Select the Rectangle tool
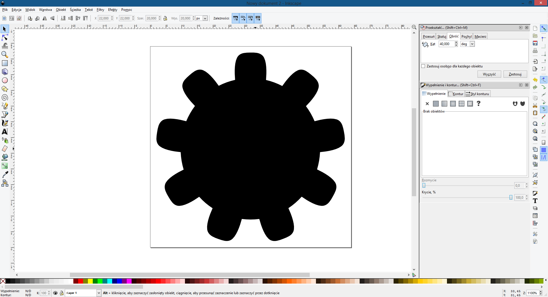Viewport: 548px width, 297px height. pos(5,63)
